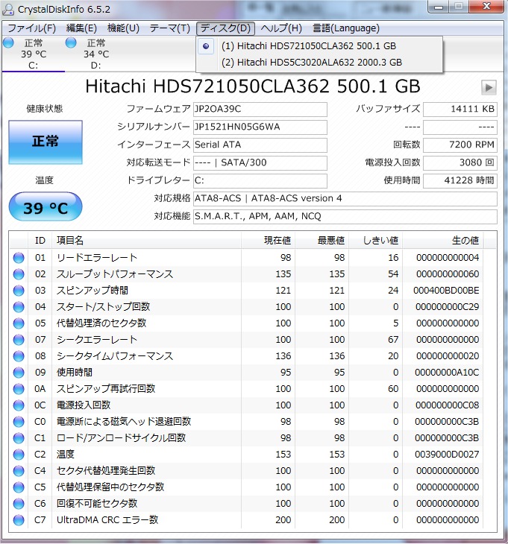Click status orb of row C7 UltraDMA CRC エラー数

[19, 520]
